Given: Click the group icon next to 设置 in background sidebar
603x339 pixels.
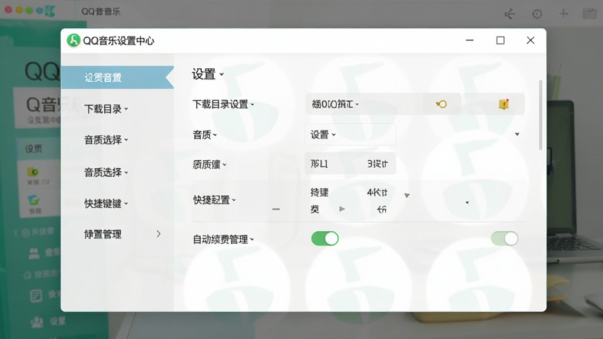Looking at the screenshot, I should [37, 322].
